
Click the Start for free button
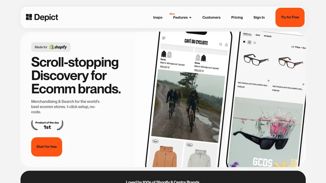pyautogui.click(x=47, y=147)
